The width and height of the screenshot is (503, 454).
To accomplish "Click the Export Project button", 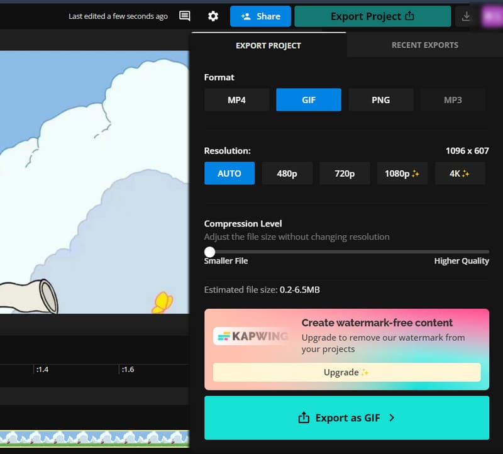I will click(372, 16).
